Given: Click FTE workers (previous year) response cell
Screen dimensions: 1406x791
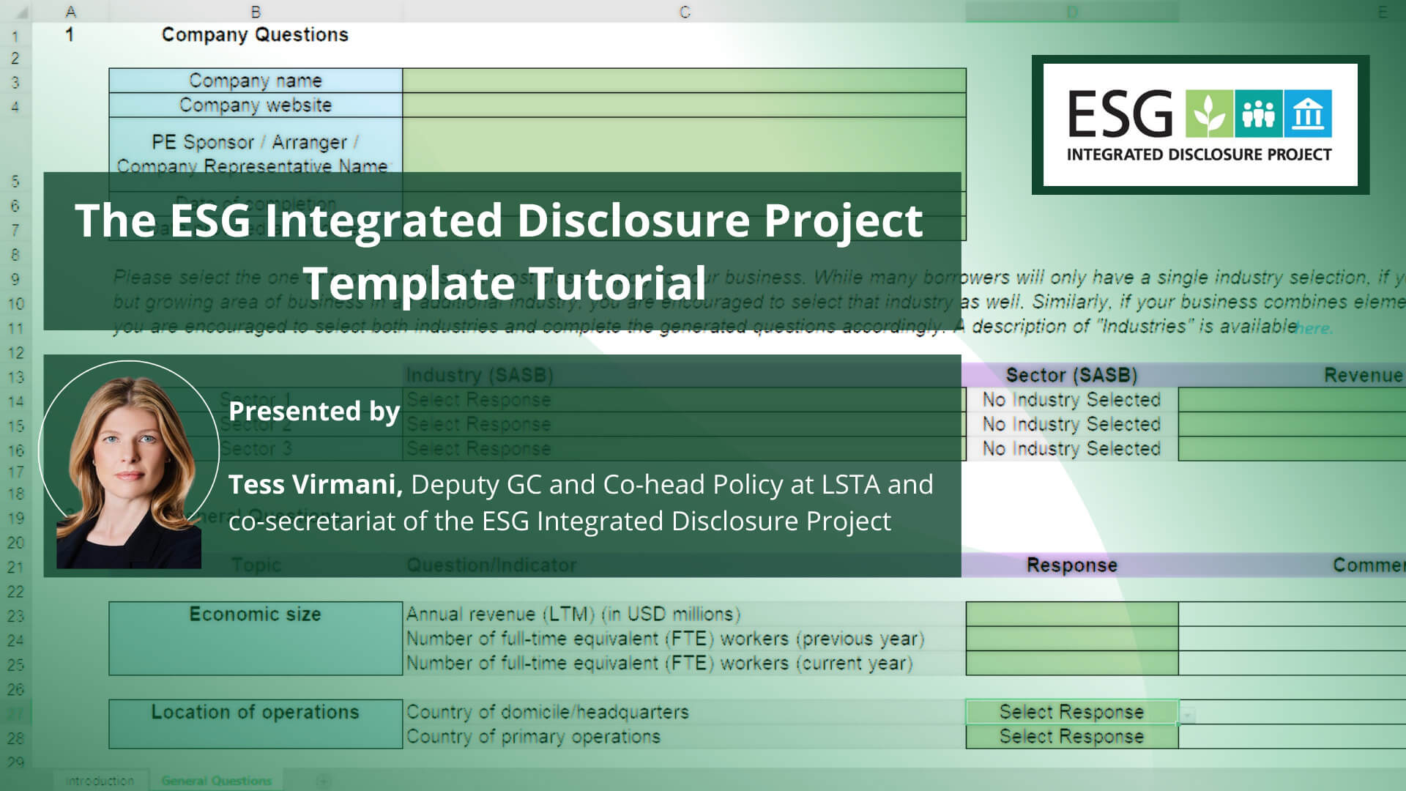Looking at the screenshot, I should tap(1072, 639).
